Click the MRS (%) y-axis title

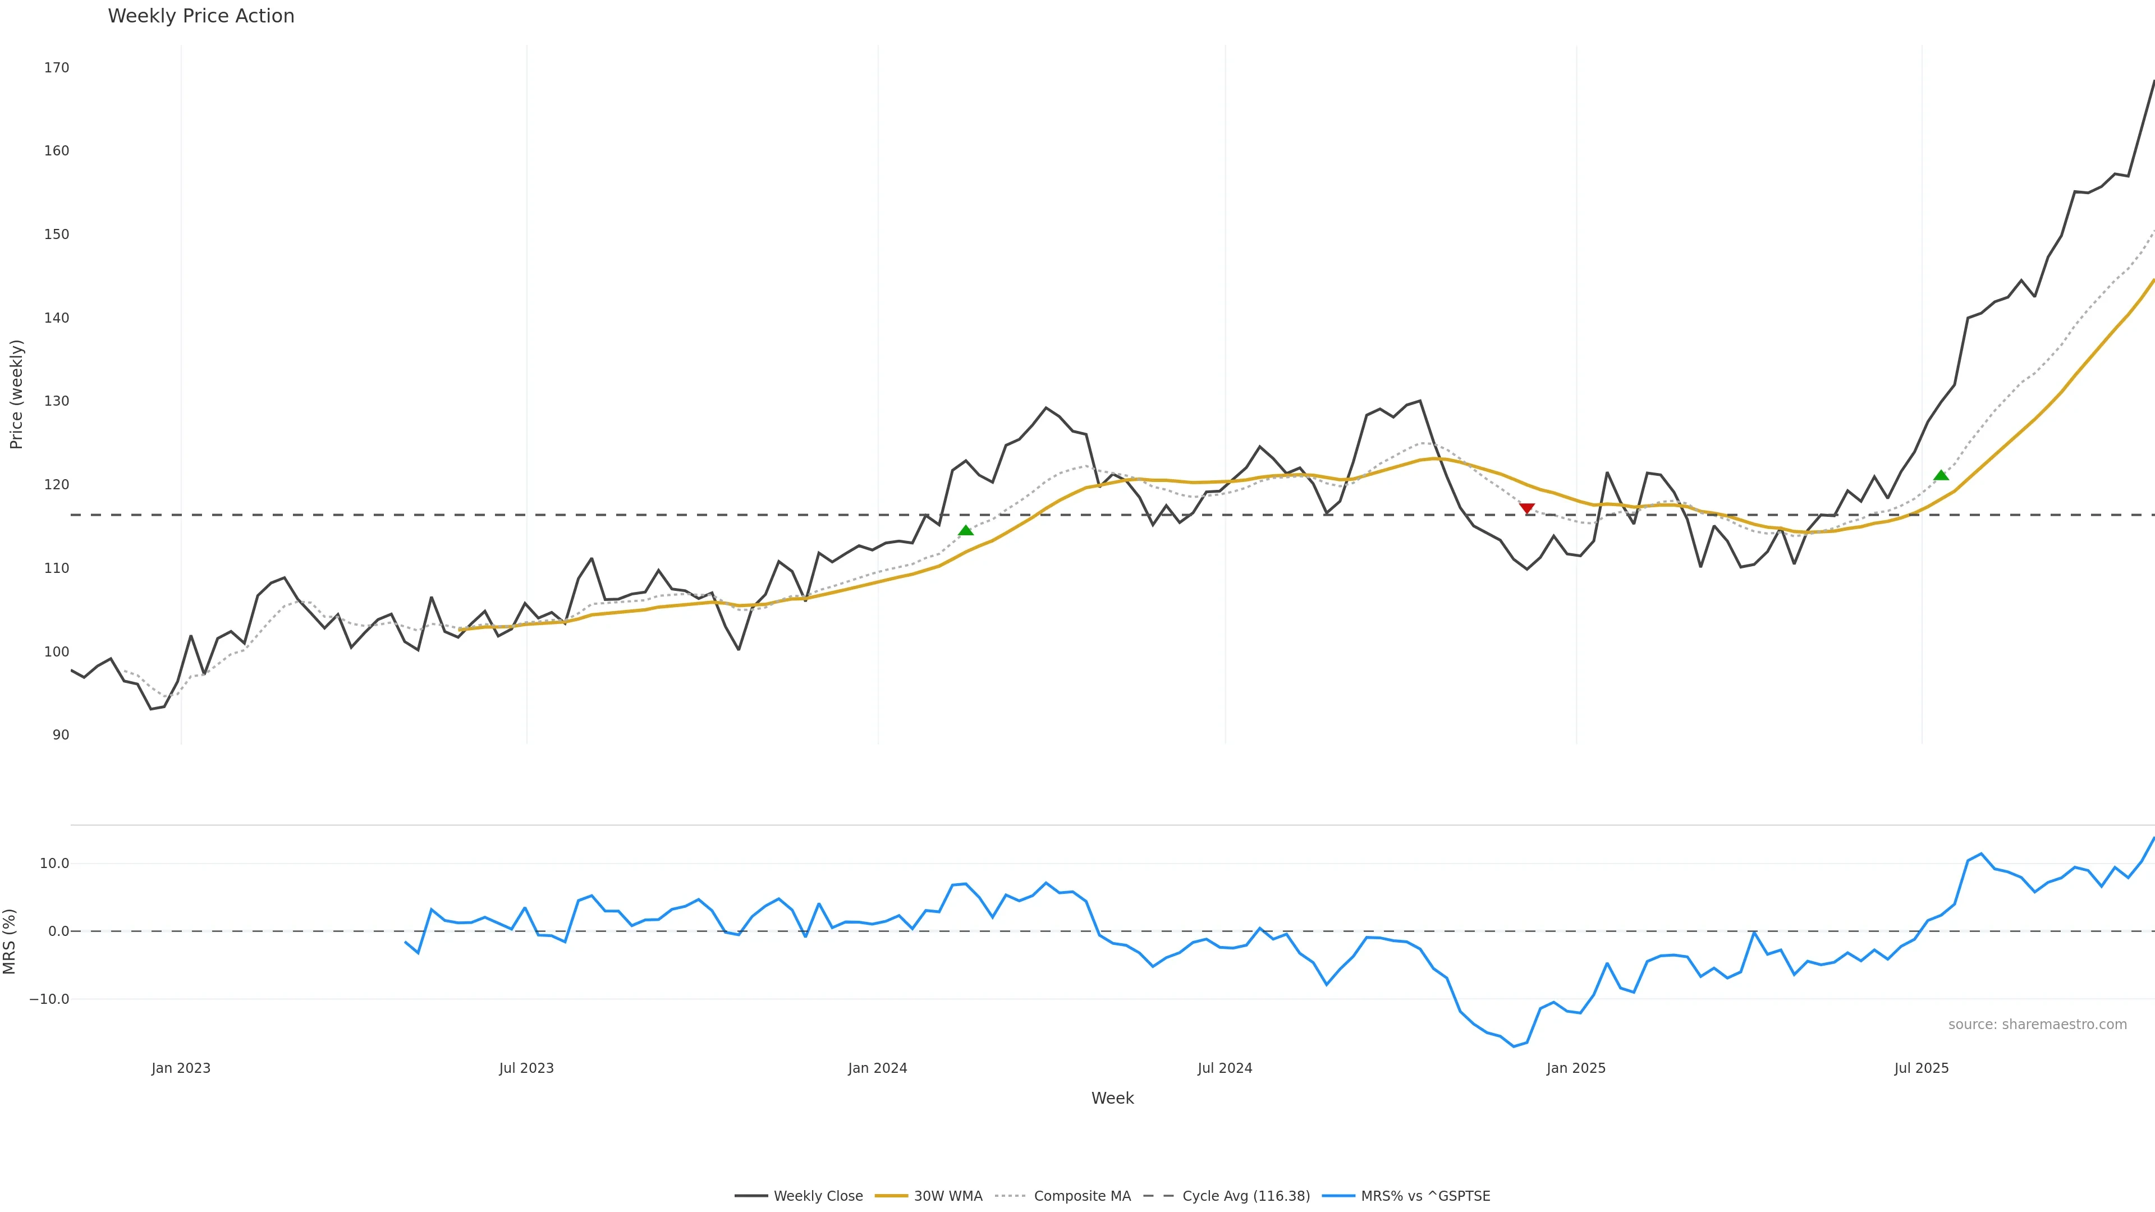10,941
